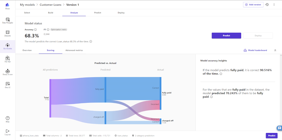Click the Customer-Loans breadcrumb

click(x=51, y=5)
